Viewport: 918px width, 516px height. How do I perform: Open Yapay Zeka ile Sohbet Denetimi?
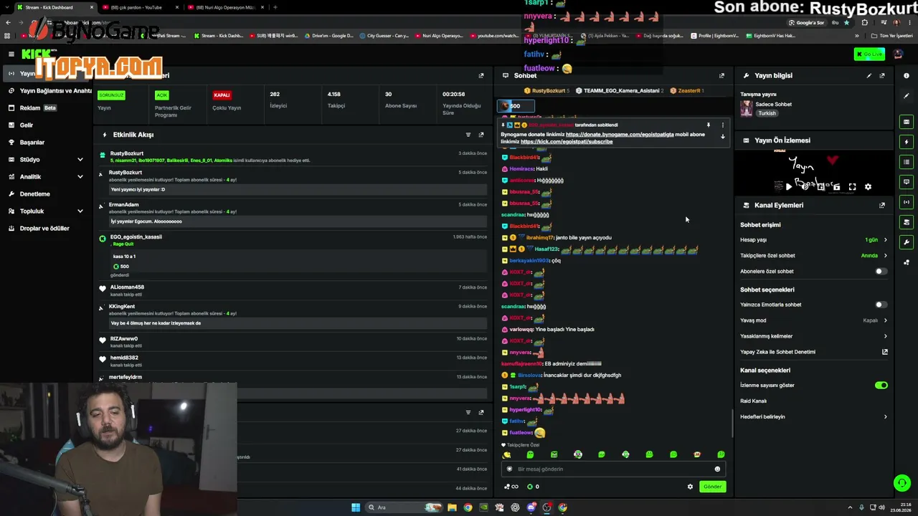[814, 352]
